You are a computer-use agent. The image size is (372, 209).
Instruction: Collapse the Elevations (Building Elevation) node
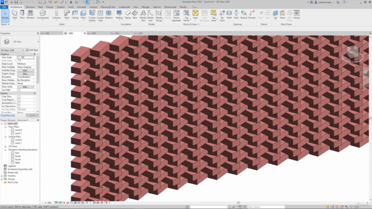pos(5,150)
